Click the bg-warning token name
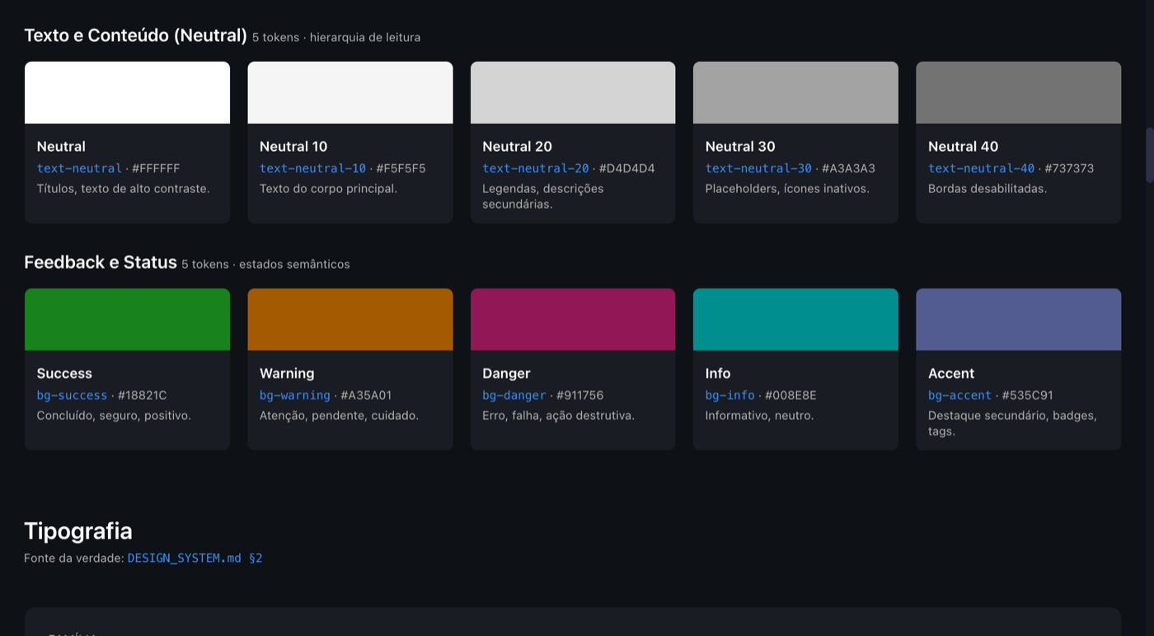 click(295, 395)
